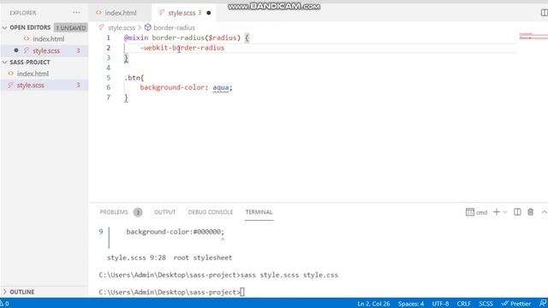Click the feedback icon in status bar
Screen dimensions: 548x308
tap(543, 303)
